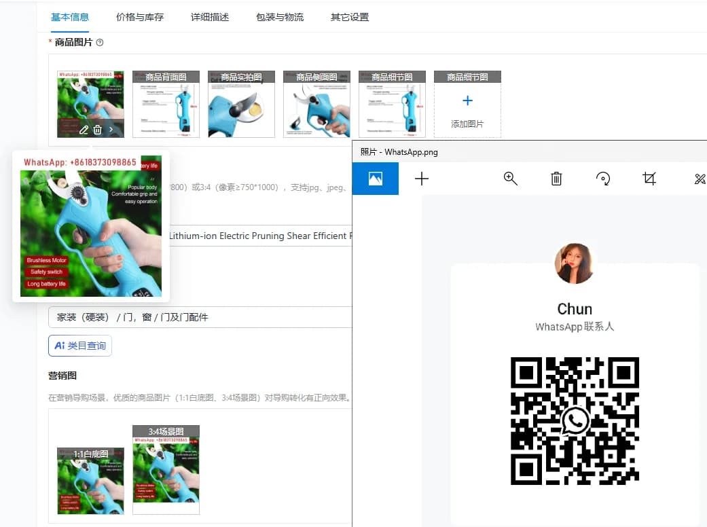Viewport: 707px width, 527px height.
Task: Select the 商品实拍图 thumbnail
Action: click(241, 104)
